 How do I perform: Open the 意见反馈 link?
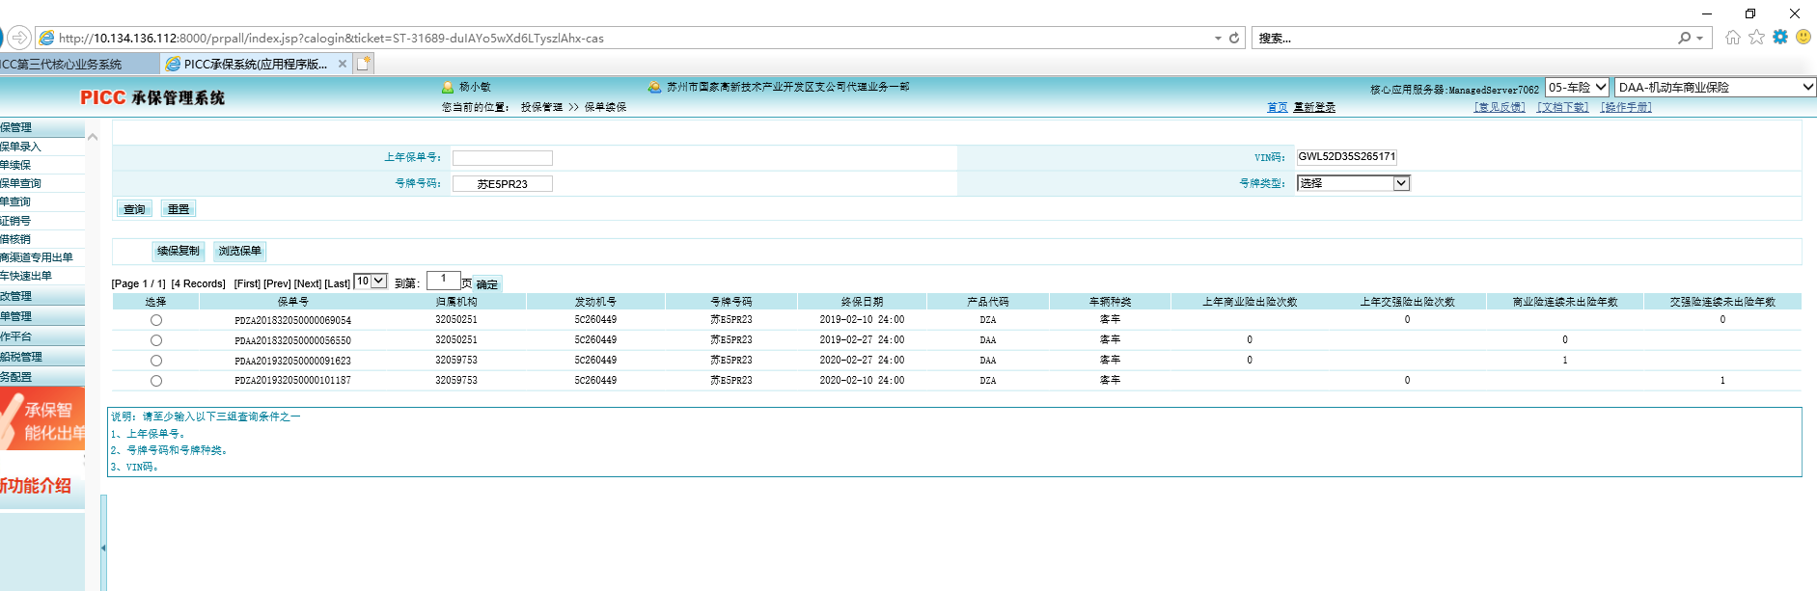click(1500, 107)
